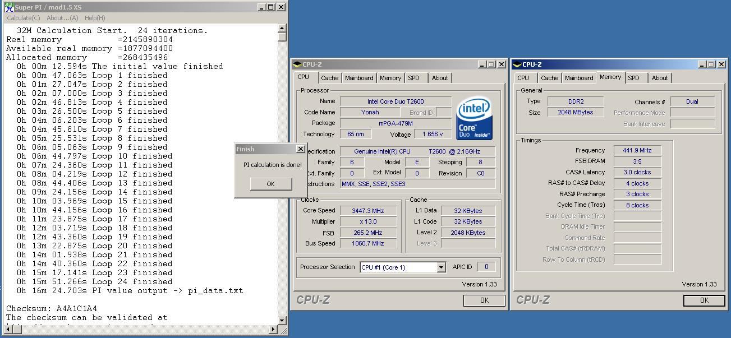
Task: Minimize the Super PI window
Action: (262, 7)
